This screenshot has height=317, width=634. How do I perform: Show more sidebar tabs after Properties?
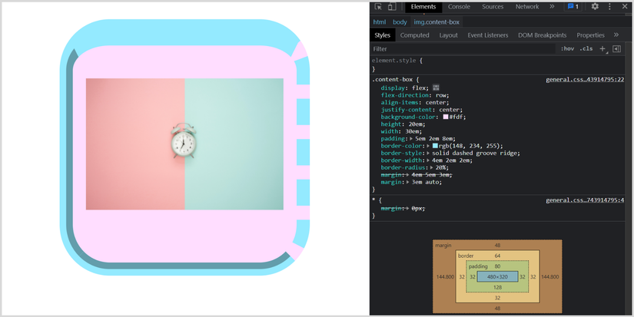tap(616, 35)
